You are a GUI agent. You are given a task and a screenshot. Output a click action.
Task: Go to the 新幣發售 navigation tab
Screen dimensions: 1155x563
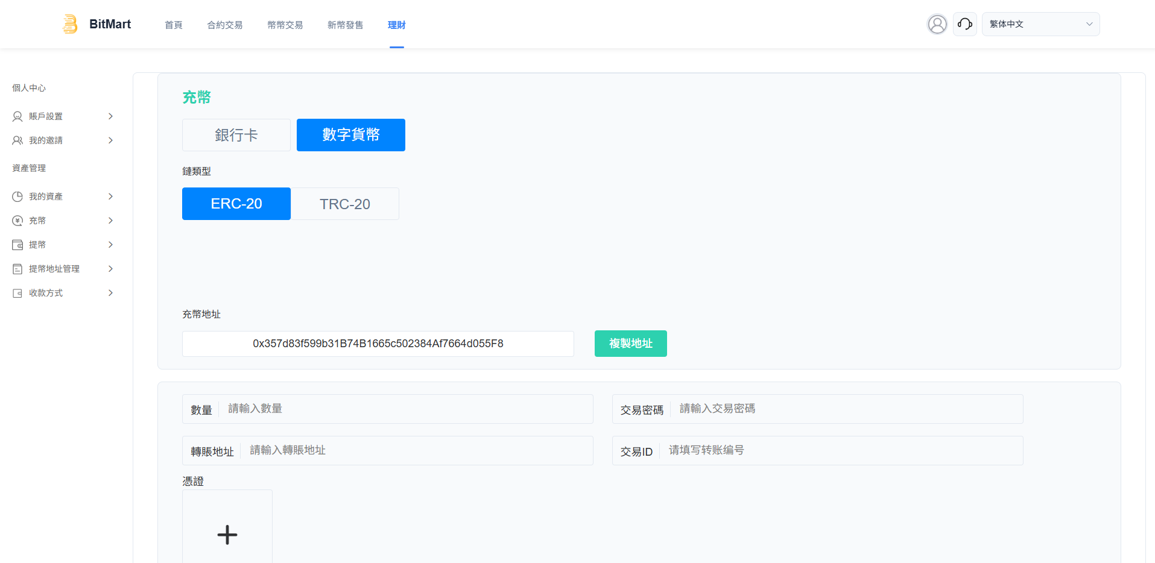(x=345, y=25)
